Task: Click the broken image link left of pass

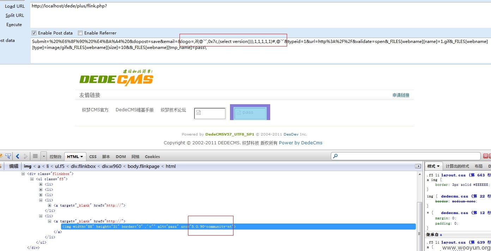Action: coord(210,113)
